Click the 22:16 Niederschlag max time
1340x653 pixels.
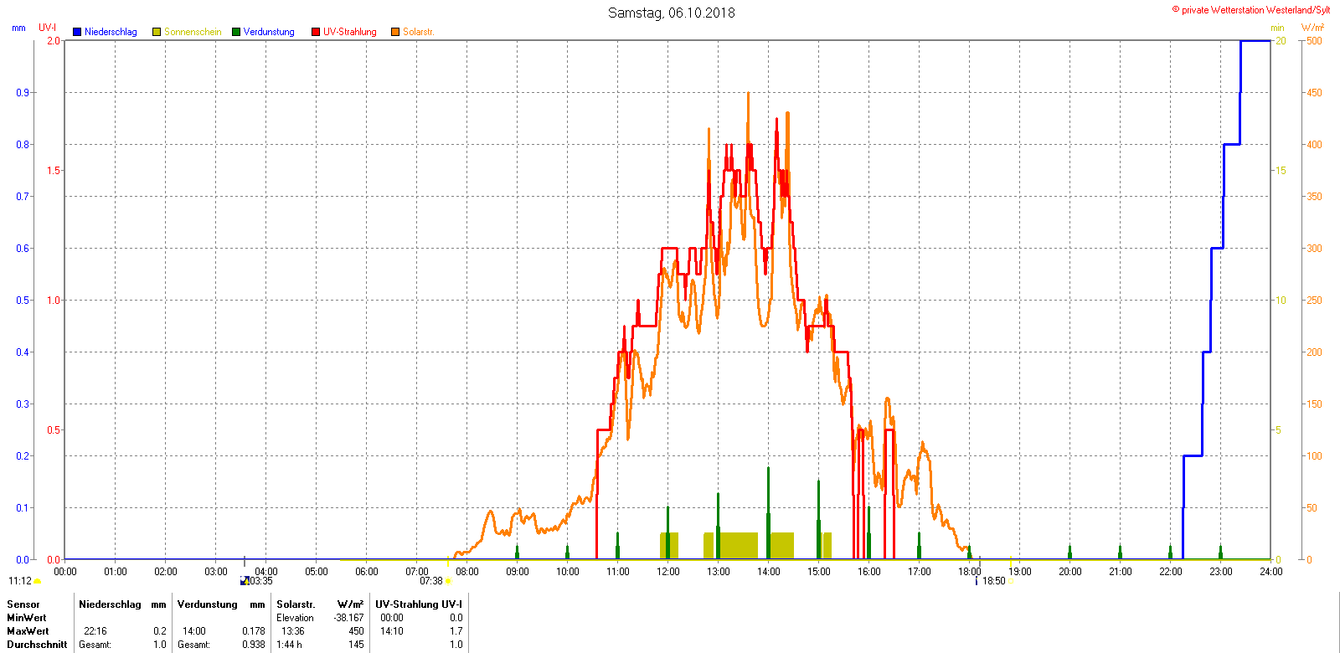pyautogui.click(x=95, y=631)
